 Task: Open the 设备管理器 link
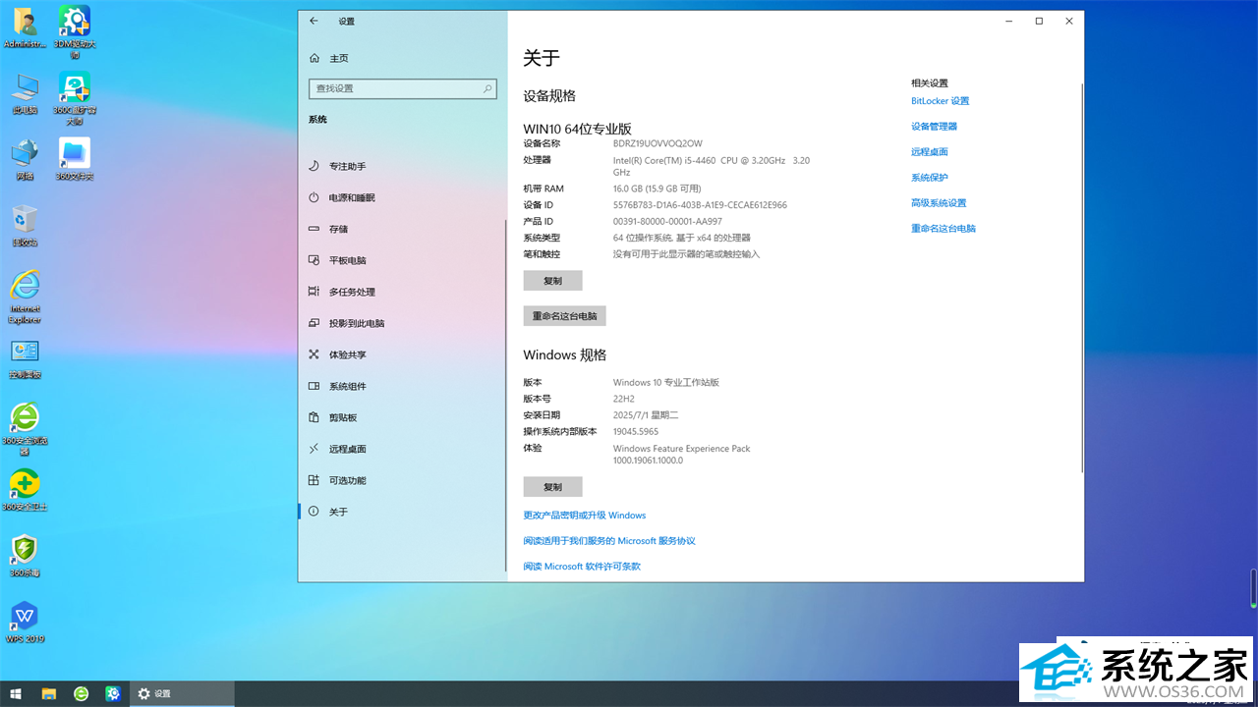click(934, 127)
